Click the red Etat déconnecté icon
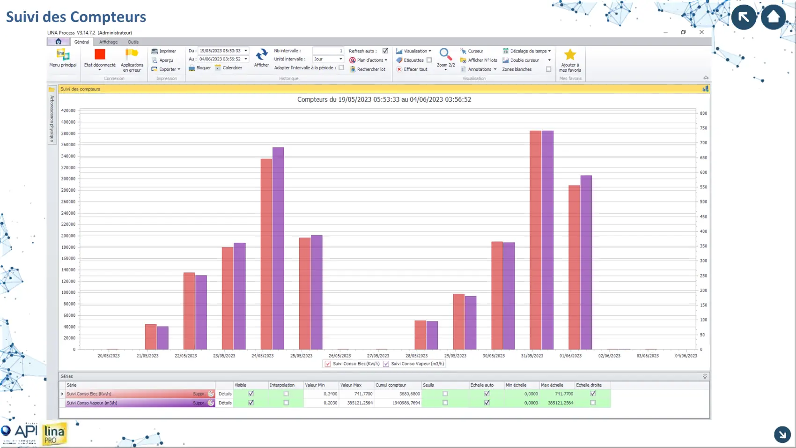This screenshot has width=796, height=448. (x=100, y=54)
